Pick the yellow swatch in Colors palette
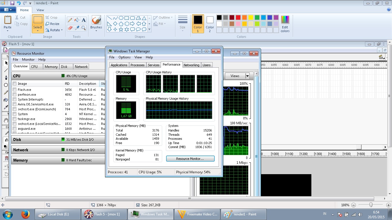The image size is (392, 220). (251, 17)
